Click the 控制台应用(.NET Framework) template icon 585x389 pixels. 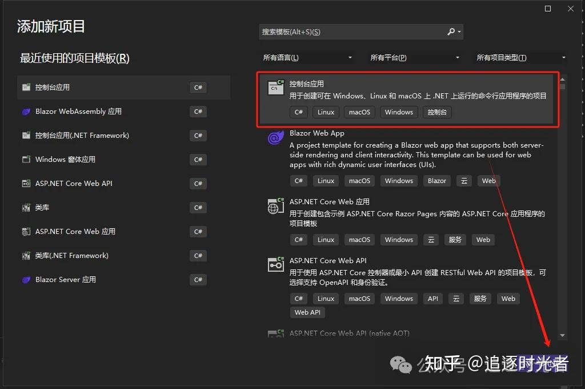pyautogui.click(x=26, y=135)
